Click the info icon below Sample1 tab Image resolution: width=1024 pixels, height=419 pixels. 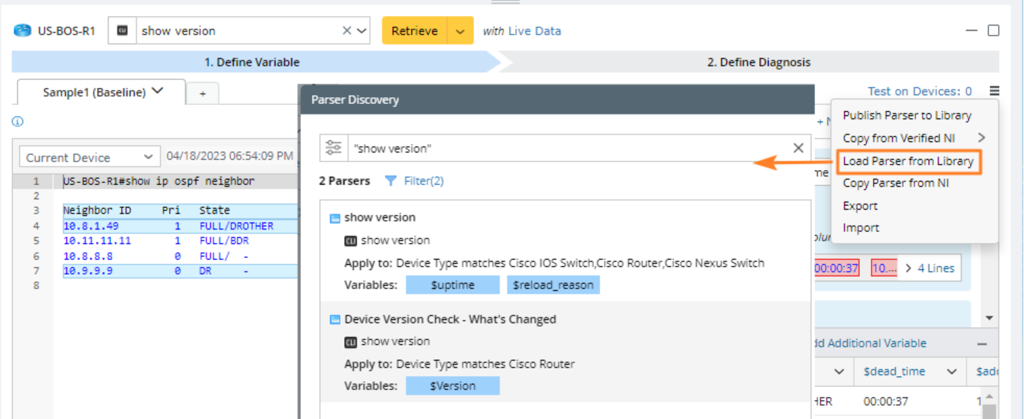pyautogui.click(x=18, y=121)
